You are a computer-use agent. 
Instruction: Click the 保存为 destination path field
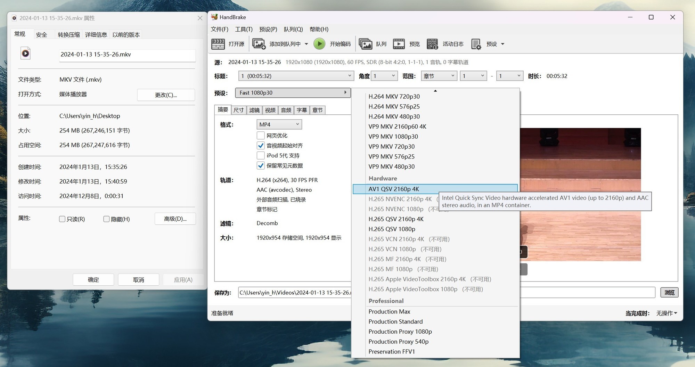click(295, 293)
